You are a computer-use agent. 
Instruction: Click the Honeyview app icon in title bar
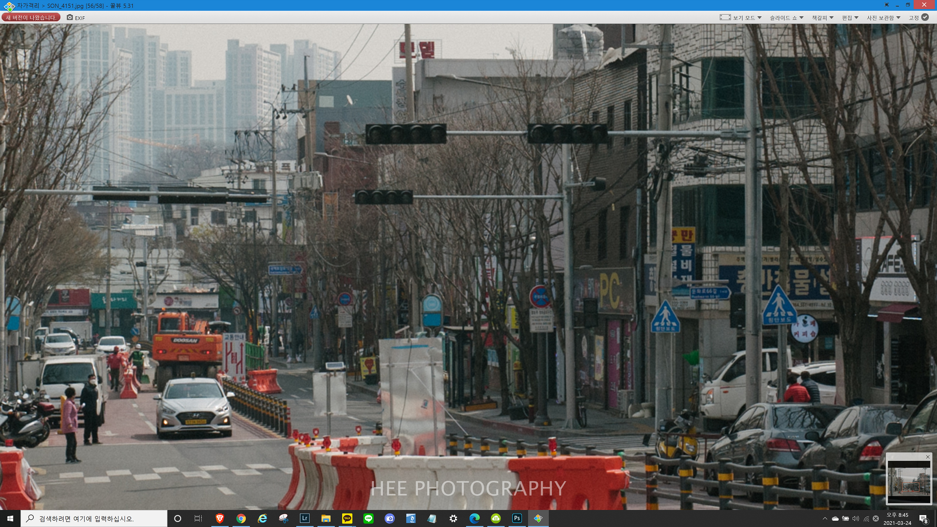[8, 6]
